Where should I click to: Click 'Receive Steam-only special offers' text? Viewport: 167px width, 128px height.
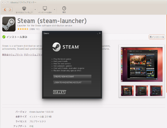tap(67, 71)
